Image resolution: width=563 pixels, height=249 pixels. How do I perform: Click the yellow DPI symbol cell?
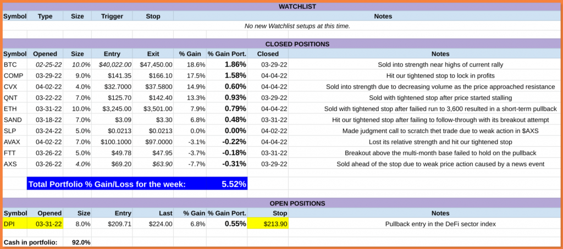pos(15,224)
